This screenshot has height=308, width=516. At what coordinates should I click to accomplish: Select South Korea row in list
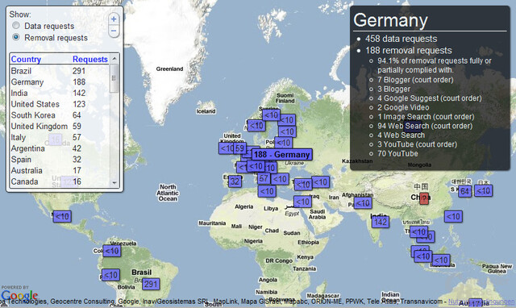click(x=59, y=115)
